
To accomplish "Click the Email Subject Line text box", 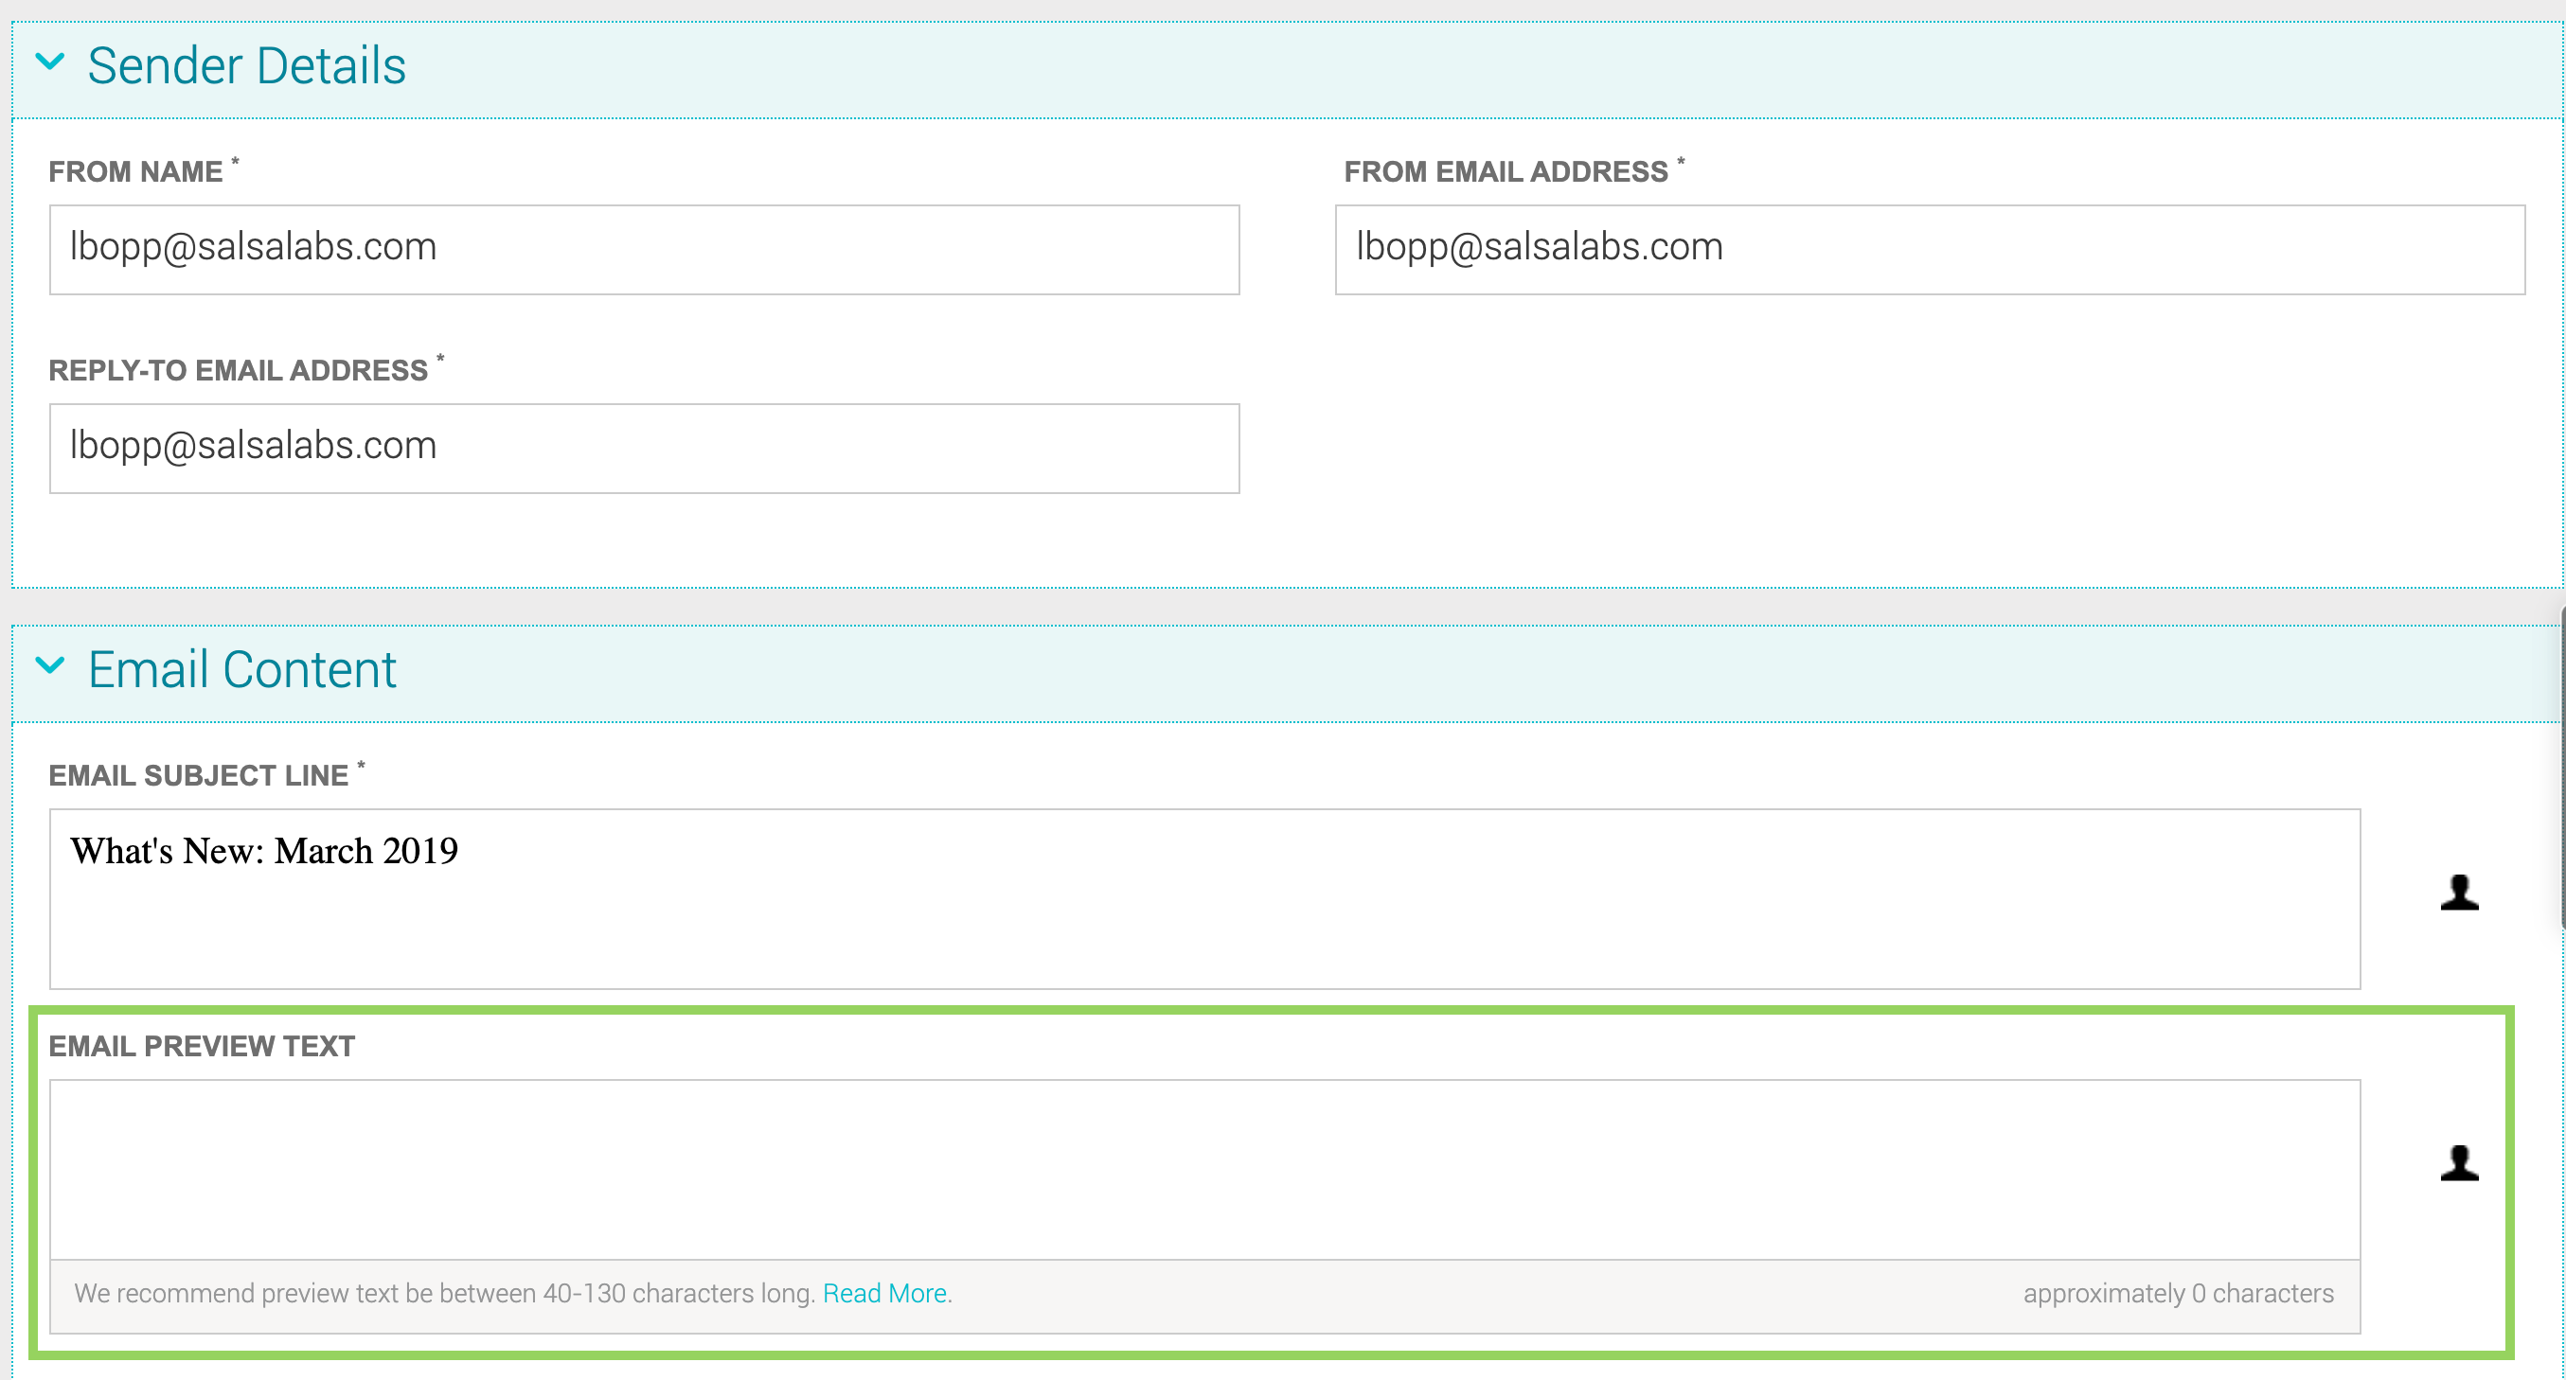I will (1204, 898).
